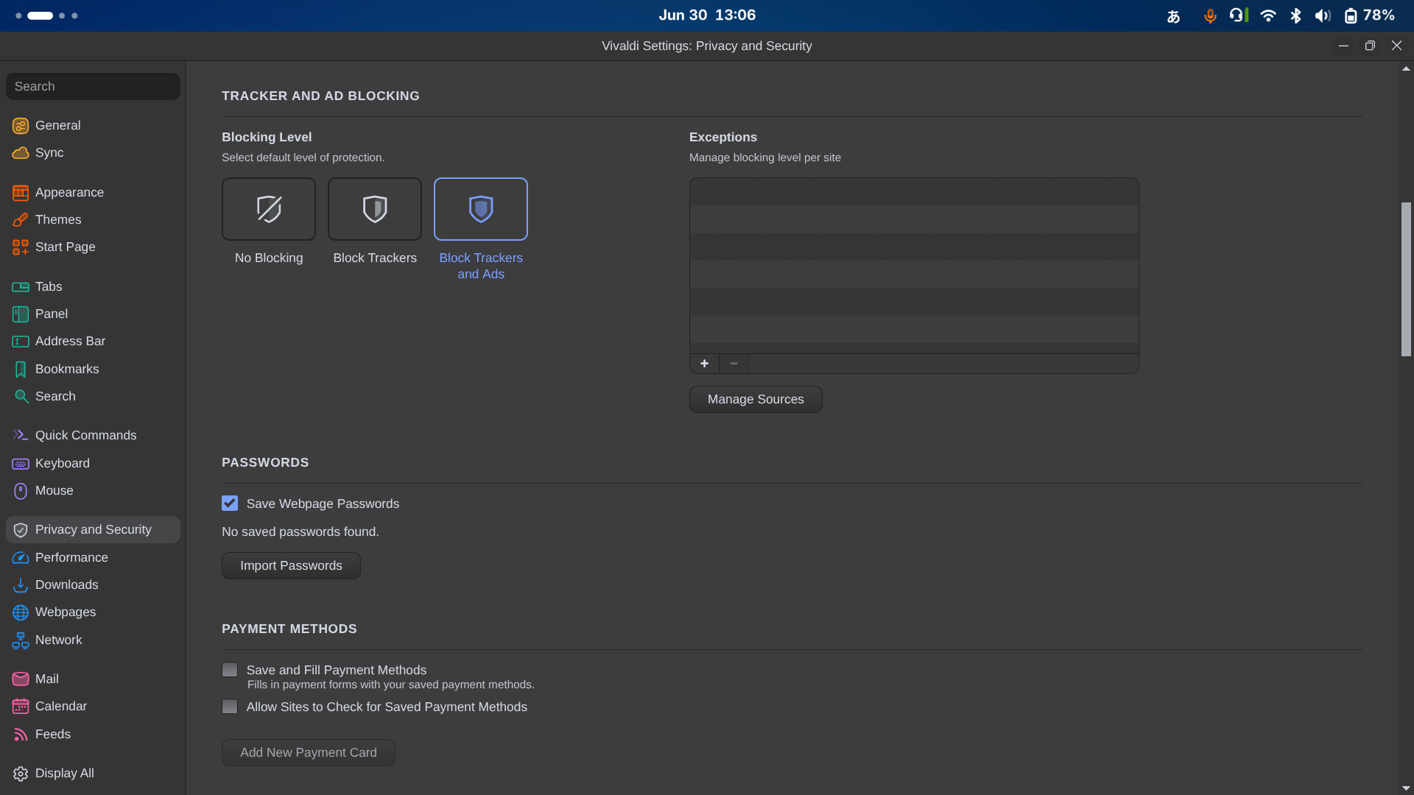Click the scroll down arrow
Viewport: 1414px width, 795px height.
pos(1406,788)
